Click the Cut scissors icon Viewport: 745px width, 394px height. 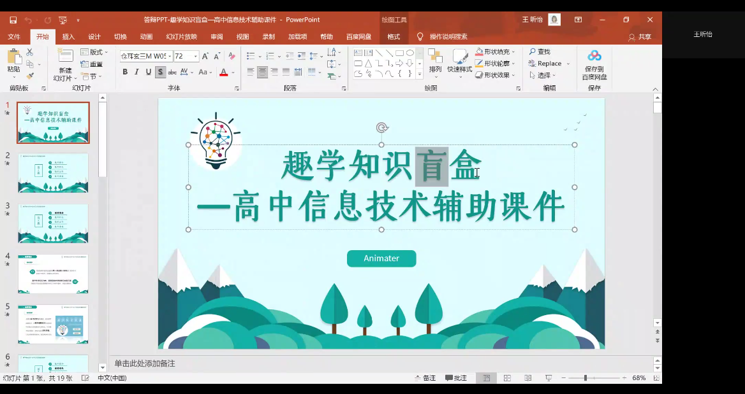coord(29,52)
